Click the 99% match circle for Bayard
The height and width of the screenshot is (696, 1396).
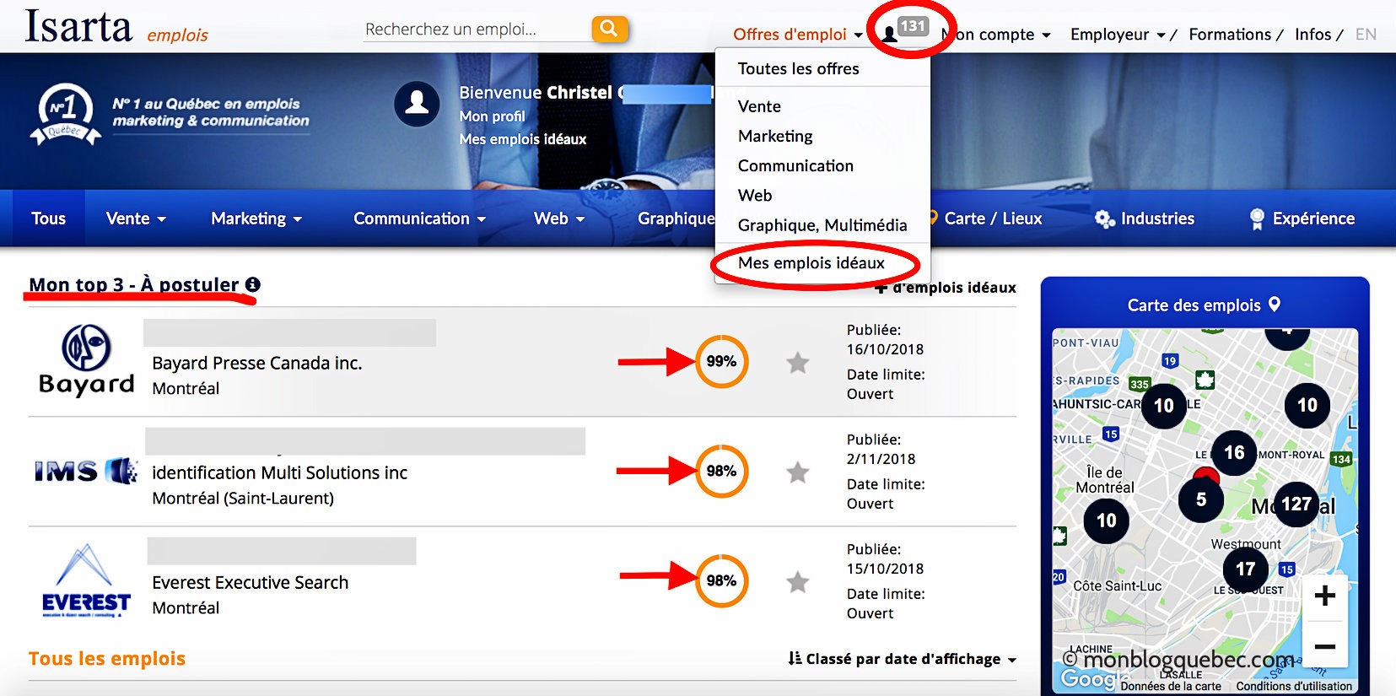[x=721, y=362]
